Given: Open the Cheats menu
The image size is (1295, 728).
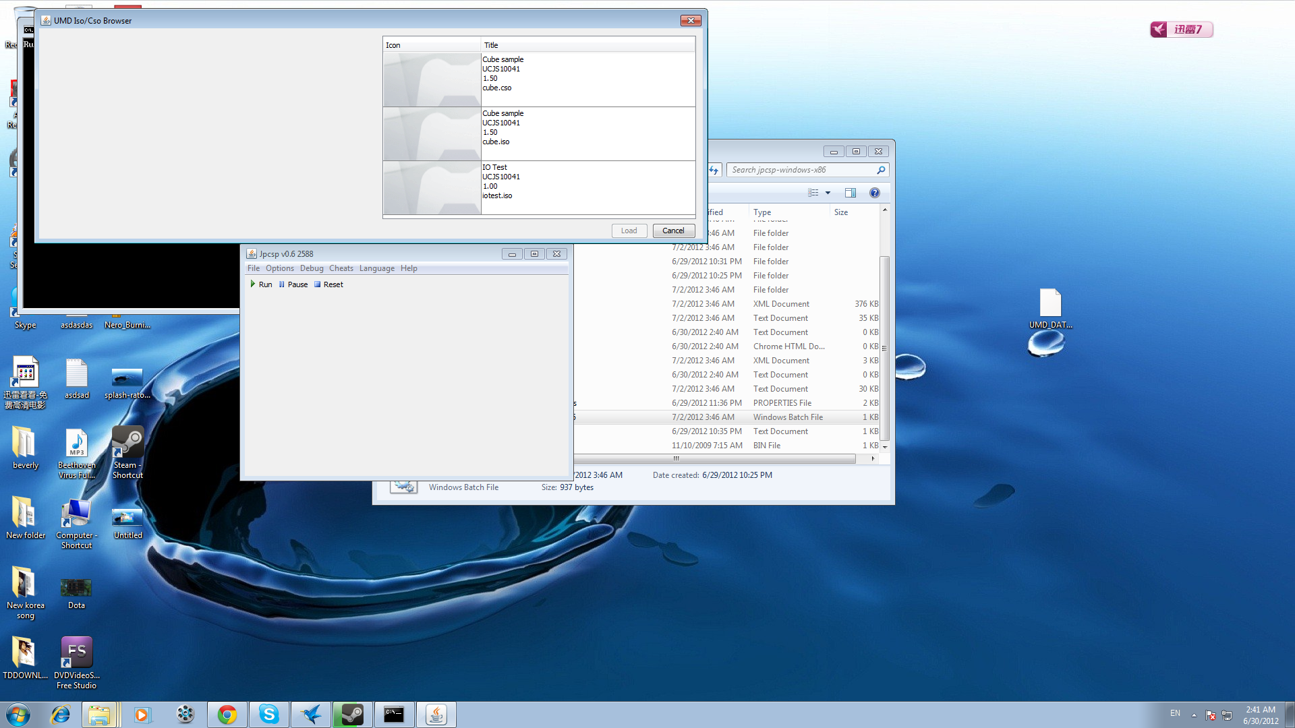Looking at the screenshot, I should [x=341, y=268].
